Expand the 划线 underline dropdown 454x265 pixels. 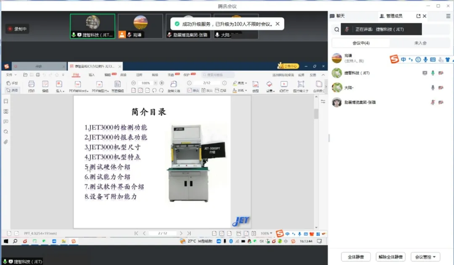point(240,90)
